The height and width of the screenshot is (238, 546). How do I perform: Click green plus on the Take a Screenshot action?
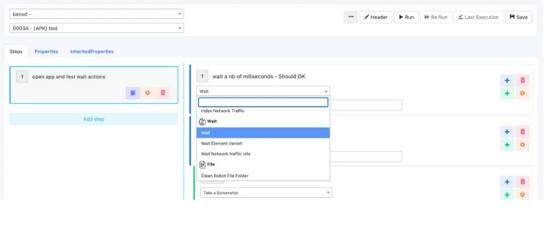[x=507, y=194]
